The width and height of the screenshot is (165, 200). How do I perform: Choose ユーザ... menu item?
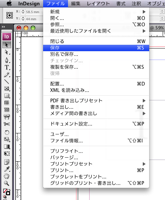point(96,134)
